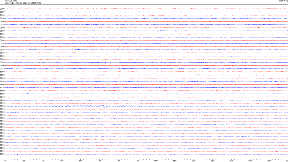Select the 21:00 trace label
Image resolution: width=288 pixels, height=162 pixels.
(x=2, y=139)
